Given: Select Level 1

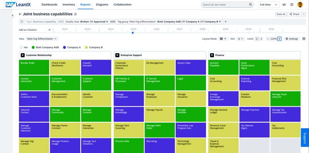Looking at the screenshot, I should click(x=257, y=39).
